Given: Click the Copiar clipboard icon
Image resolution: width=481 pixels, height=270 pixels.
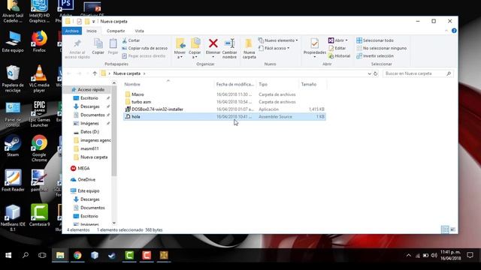Looking at the screenshot, I should (98, 44).
